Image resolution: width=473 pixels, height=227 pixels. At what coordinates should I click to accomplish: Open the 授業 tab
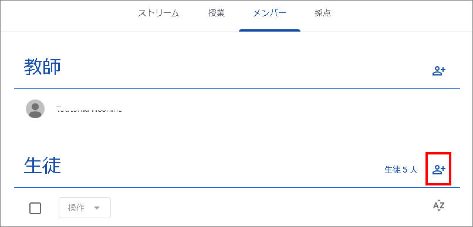point(217,13)
